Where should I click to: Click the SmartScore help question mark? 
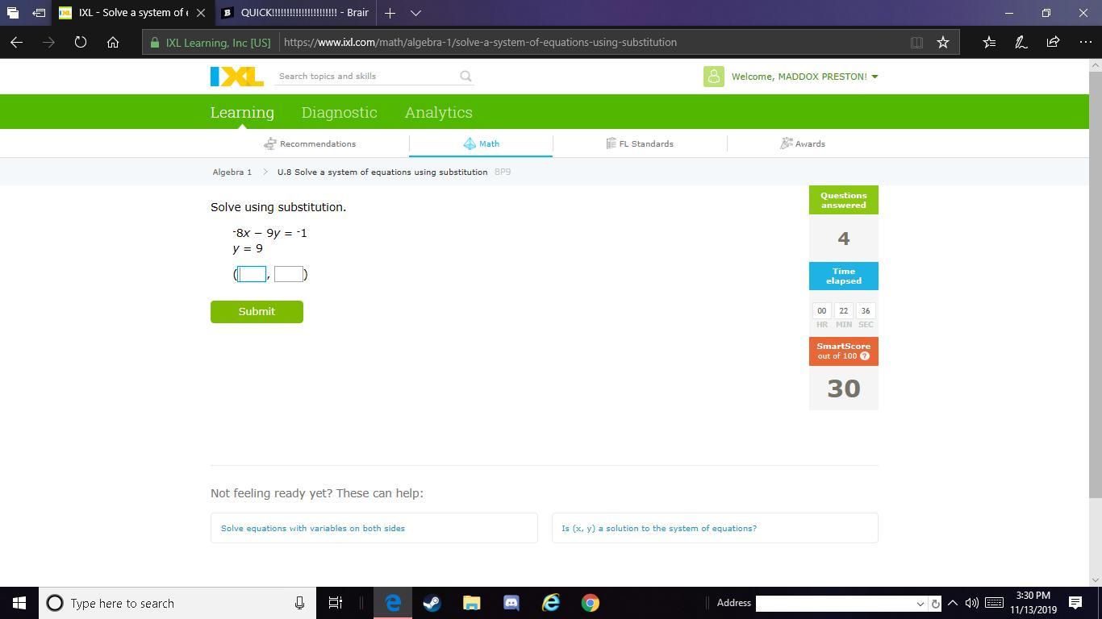pos(865,355)
